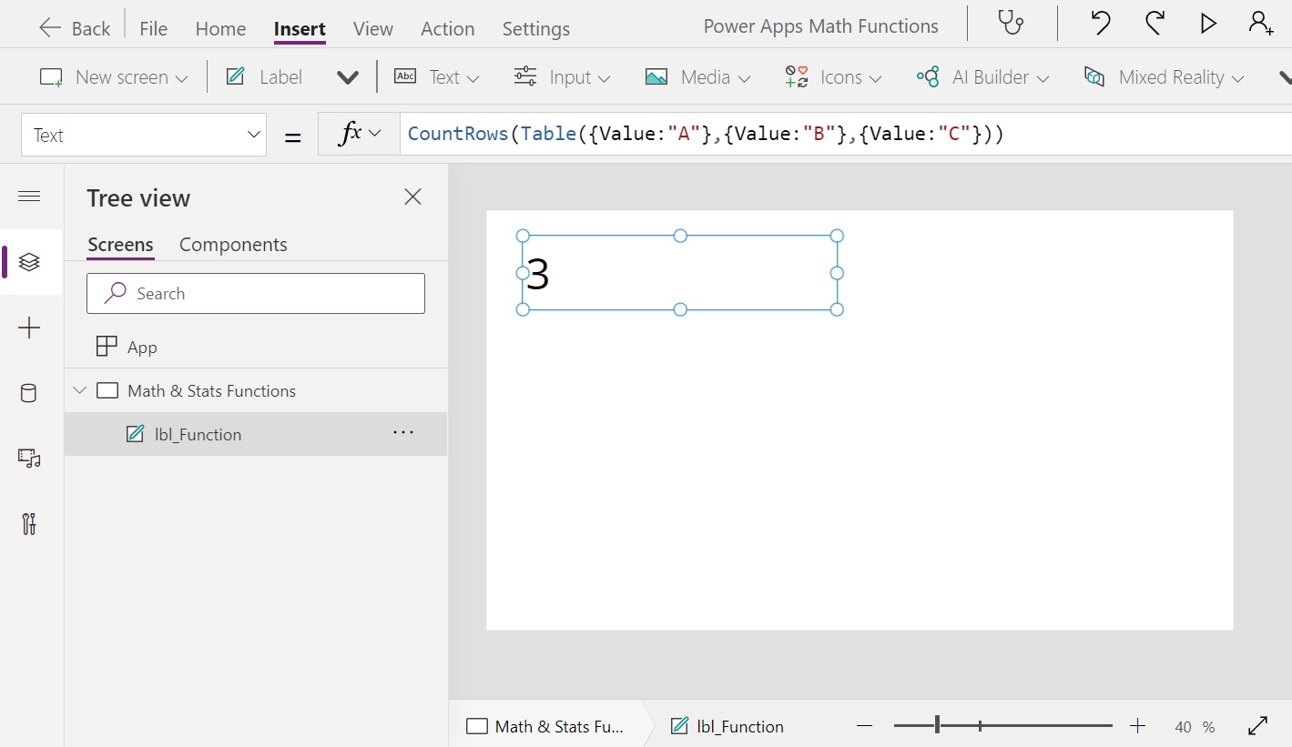The width and height of the screenshot is (1292, 747).
Task: Click the Redo arrow icon
Action: tap(1155, 24)
